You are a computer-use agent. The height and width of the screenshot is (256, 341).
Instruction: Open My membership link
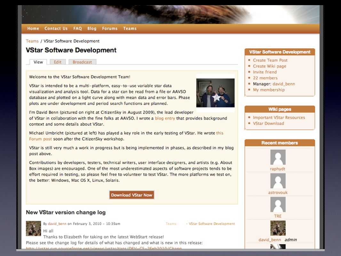click(269, 90)
